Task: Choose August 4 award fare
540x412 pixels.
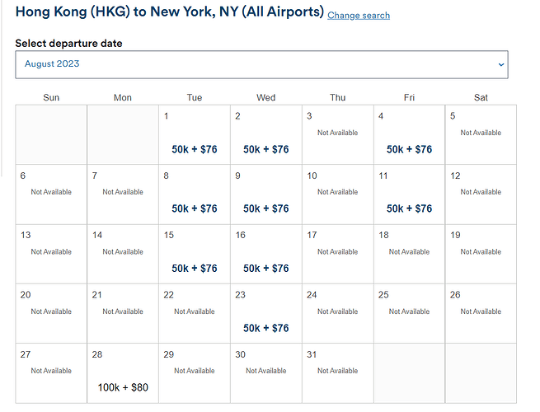Action: [x=409, y=149]
